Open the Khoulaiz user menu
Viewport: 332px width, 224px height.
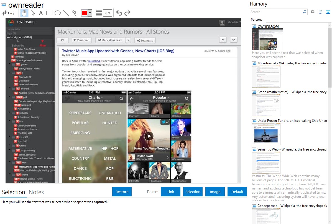pos(234,22)
